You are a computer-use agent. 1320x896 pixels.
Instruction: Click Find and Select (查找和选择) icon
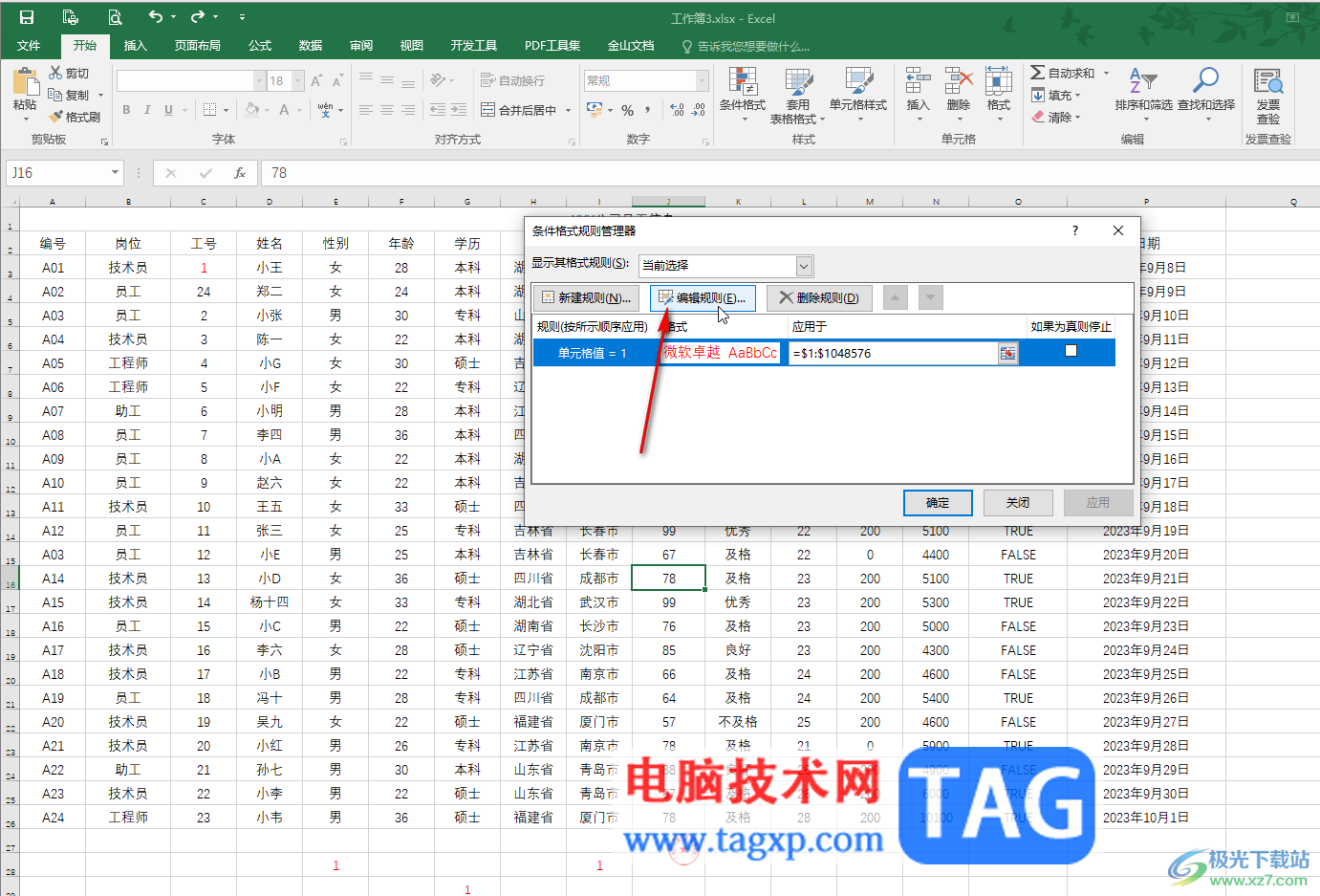[x=1206, y=81]
